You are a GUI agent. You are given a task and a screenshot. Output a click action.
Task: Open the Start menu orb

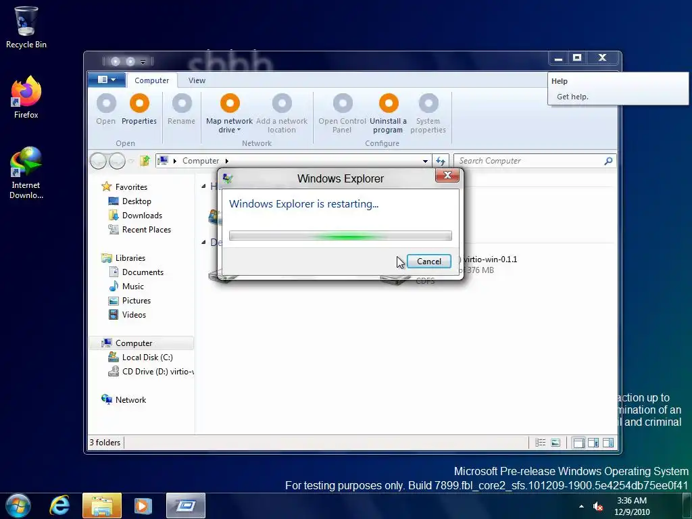pyautogui.click(x=18, y=505)
